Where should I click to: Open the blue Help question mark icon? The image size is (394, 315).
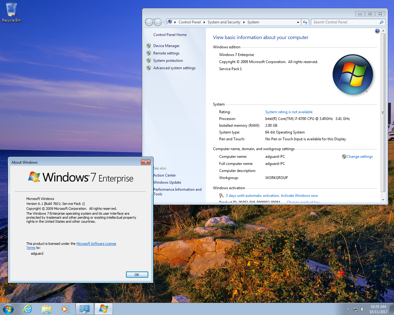pyautogui.click(x=377, y=31)
